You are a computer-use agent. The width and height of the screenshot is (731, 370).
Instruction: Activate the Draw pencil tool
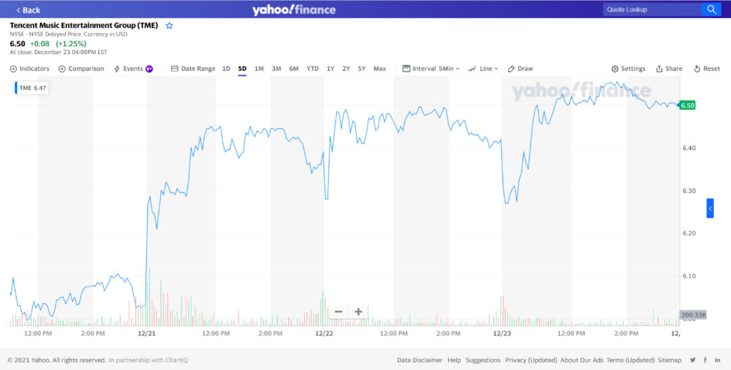[520, 68]
